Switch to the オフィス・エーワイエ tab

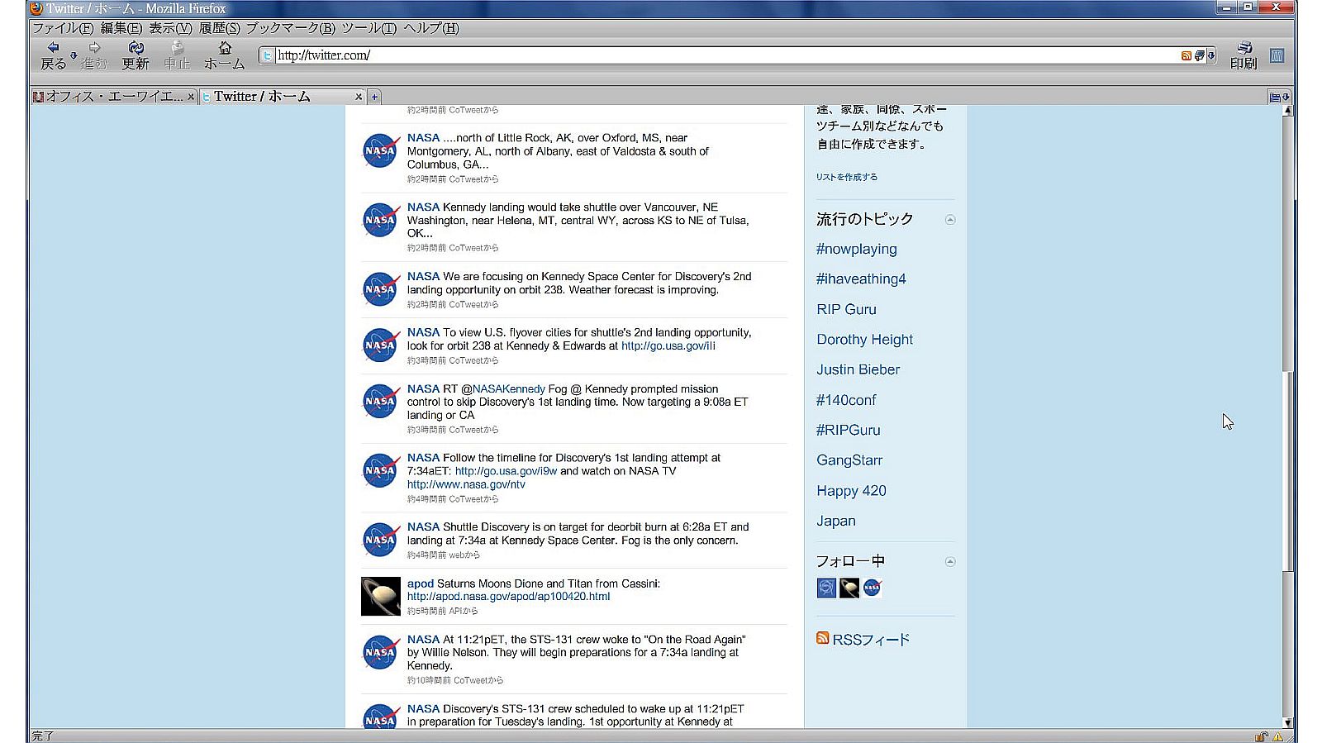[x=113, y=97]
